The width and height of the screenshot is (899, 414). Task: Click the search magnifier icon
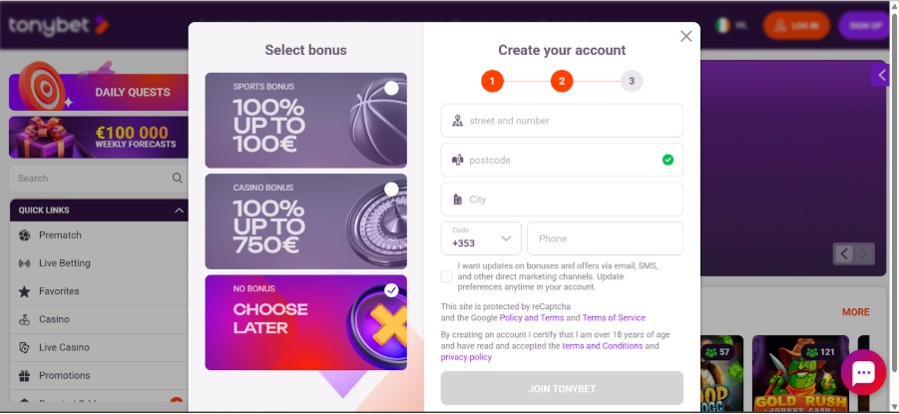178,179
